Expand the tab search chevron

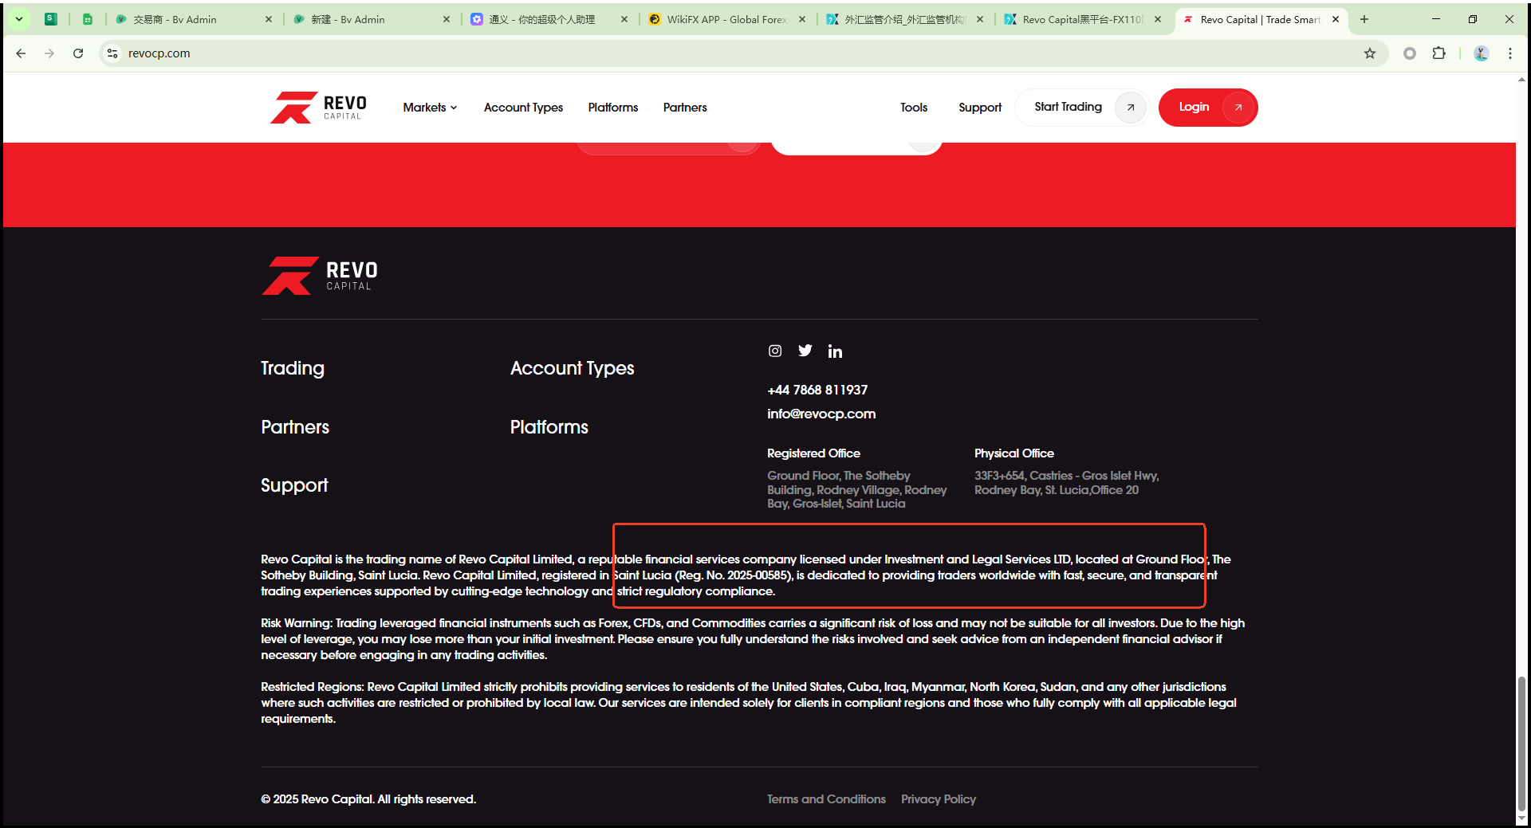[x=18, y=19]
